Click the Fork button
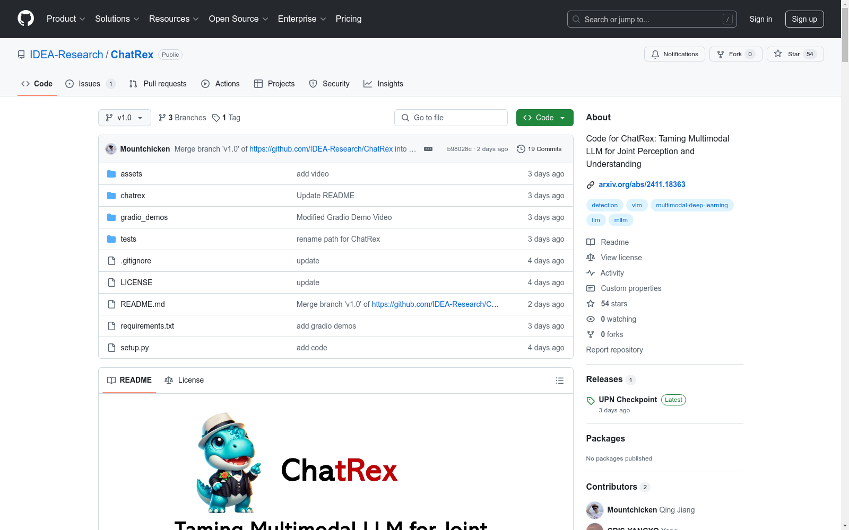 coord(735,54)
